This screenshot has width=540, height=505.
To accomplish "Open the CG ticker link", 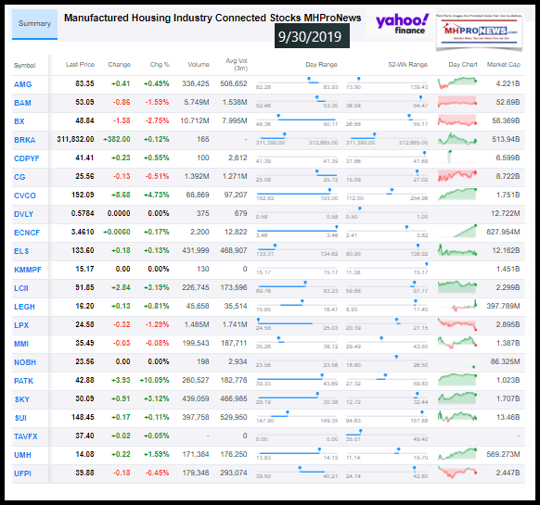I will [x=19, y=177].
